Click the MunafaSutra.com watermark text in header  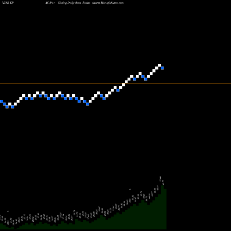(112, 3)
